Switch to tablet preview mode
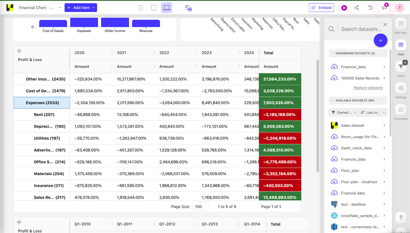Image resolution: width=410 pixels, height=233 pixels. (x=153, y=8)
